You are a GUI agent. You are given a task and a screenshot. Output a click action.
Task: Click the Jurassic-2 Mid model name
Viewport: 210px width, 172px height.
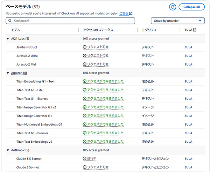click(x=26, y=64)
